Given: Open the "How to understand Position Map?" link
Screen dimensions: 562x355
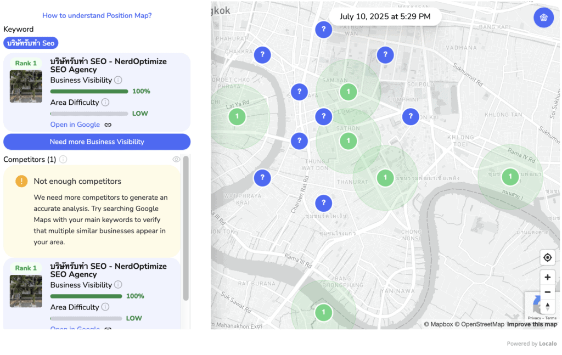Looking at the screenshot, I should tap(97, 15).
